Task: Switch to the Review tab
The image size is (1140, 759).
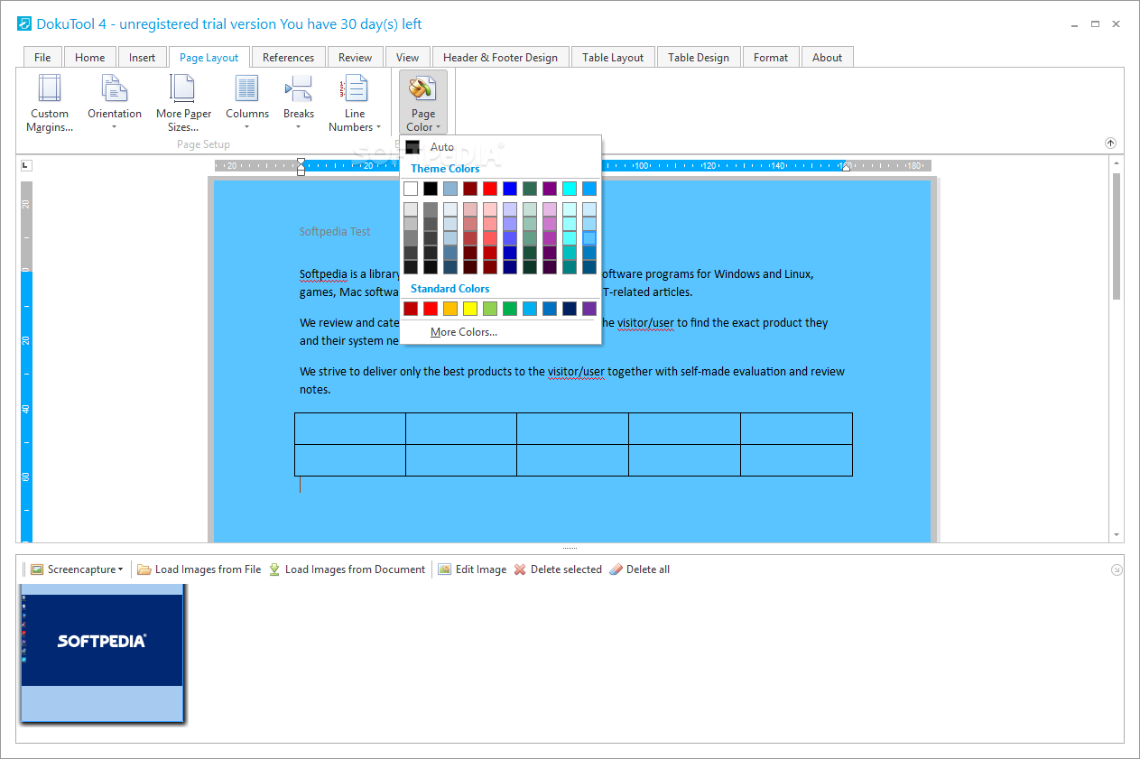Action: [x=355, y=57]
